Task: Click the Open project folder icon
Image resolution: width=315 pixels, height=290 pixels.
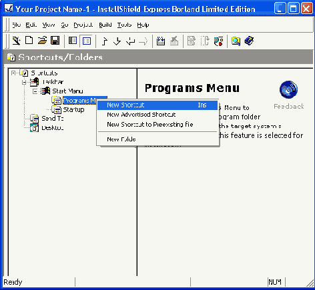Action: coord(42,41)
